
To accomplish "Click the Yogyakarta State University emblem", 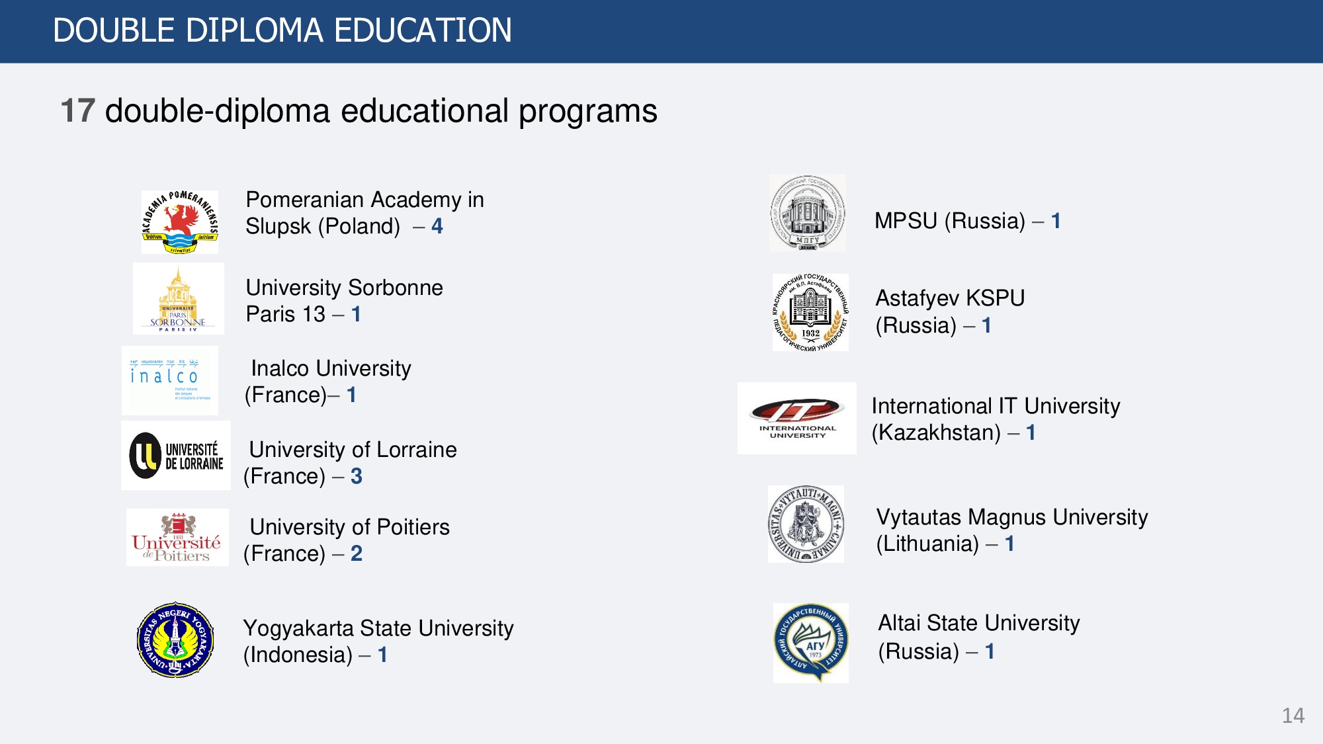I will pos(175,640).
